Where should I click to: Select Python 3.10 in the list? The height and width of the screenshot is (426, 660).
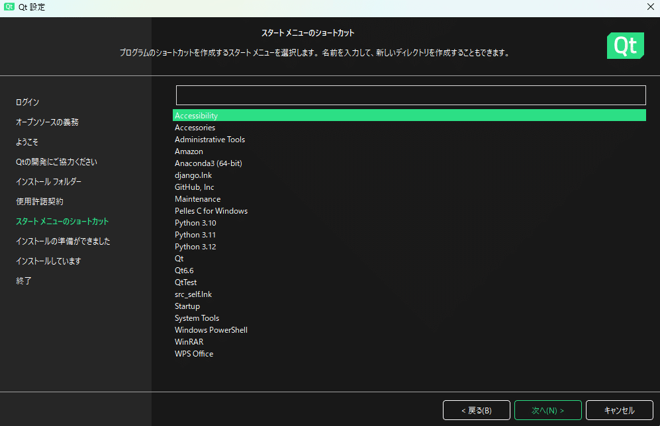coord(409,222)
